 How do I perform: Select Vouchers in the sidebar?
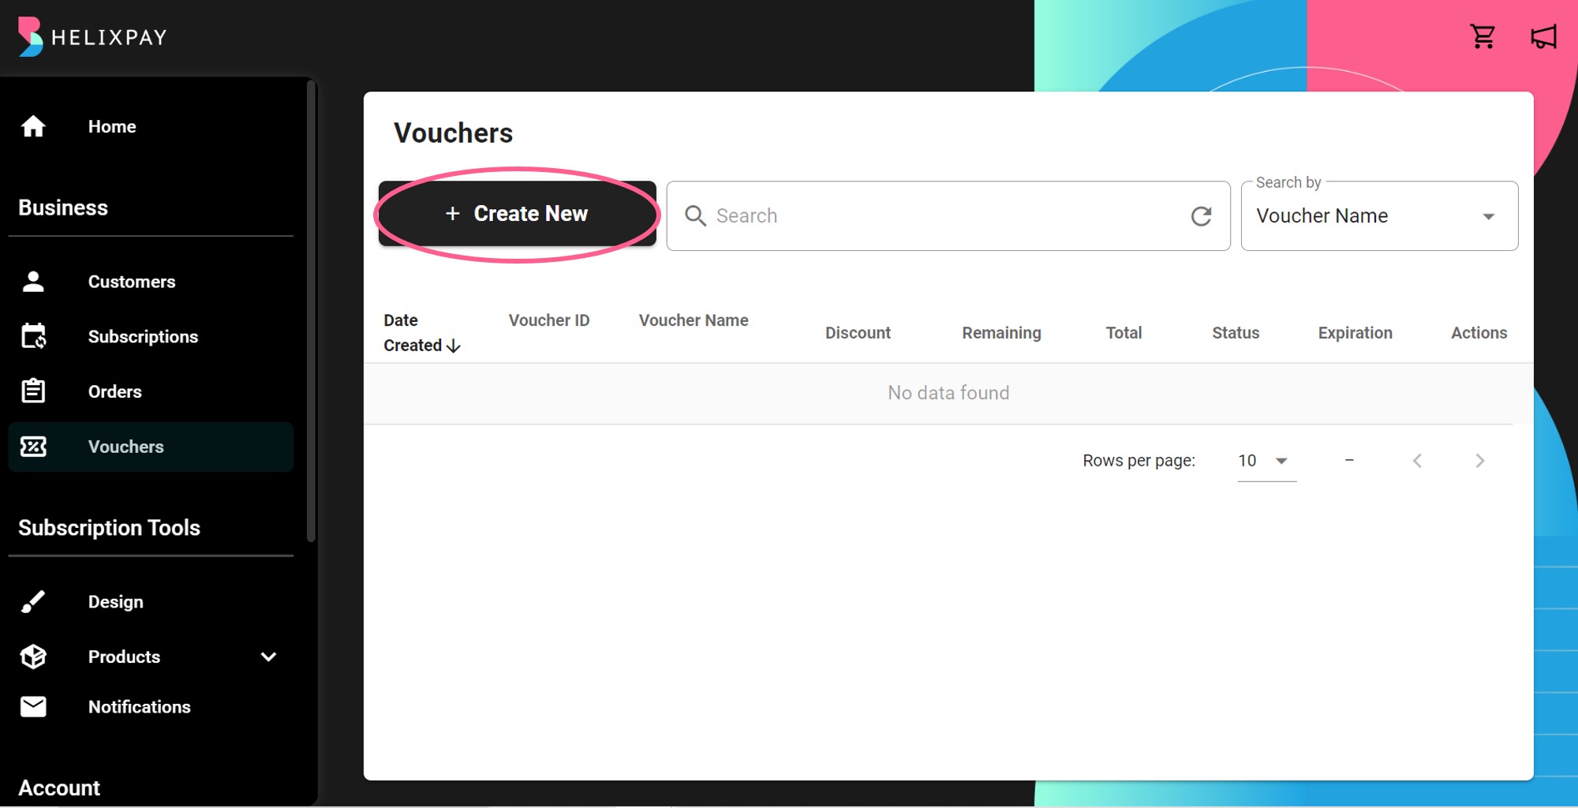tap(151, 447)
